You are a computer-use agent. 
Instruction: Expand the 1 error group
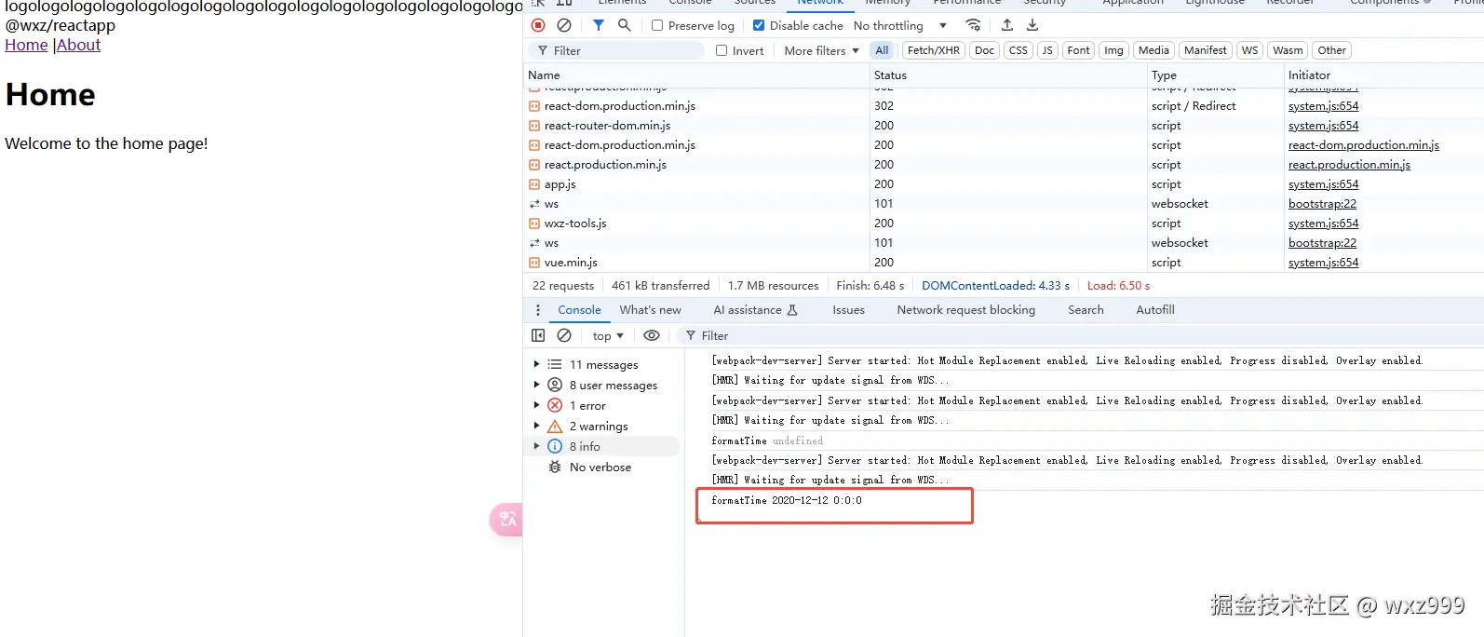point(536,406)
